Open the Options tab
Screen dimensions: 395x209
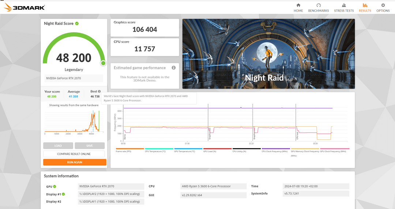383,8
